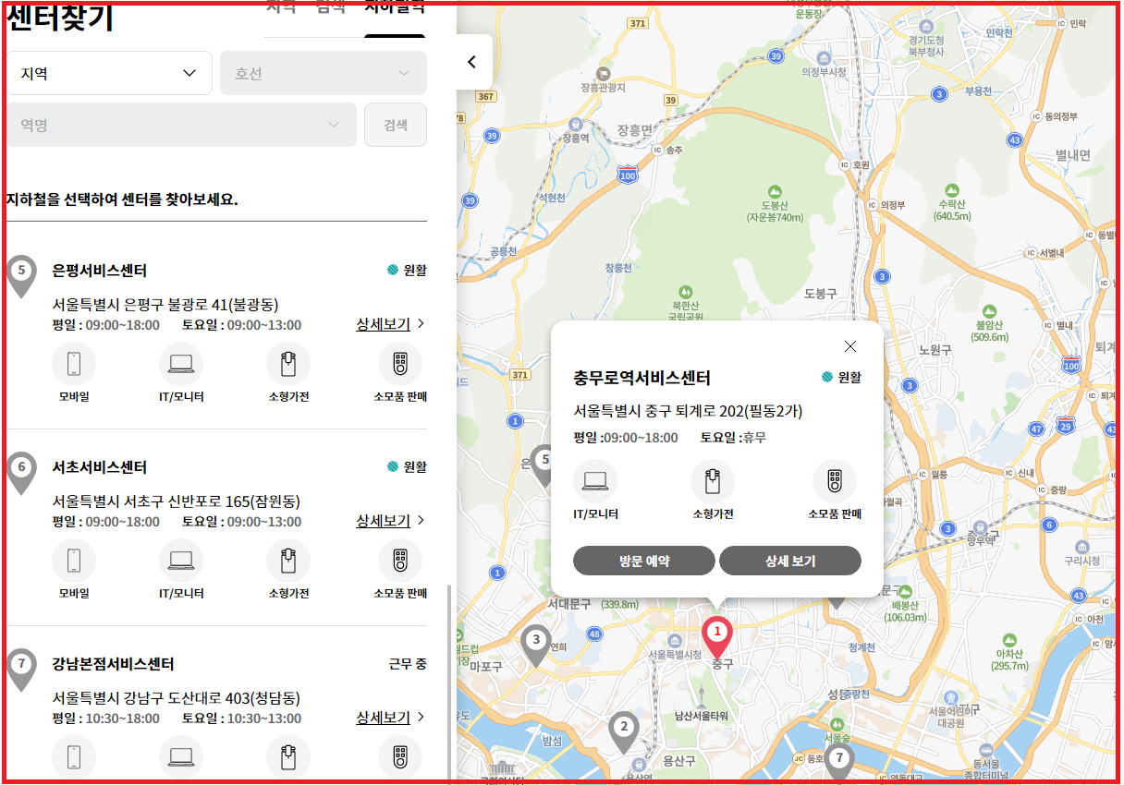The width and height of the screenshot is (1124, 785).
Task: Click 장흥면 label on map
Action: coord(635,130)
